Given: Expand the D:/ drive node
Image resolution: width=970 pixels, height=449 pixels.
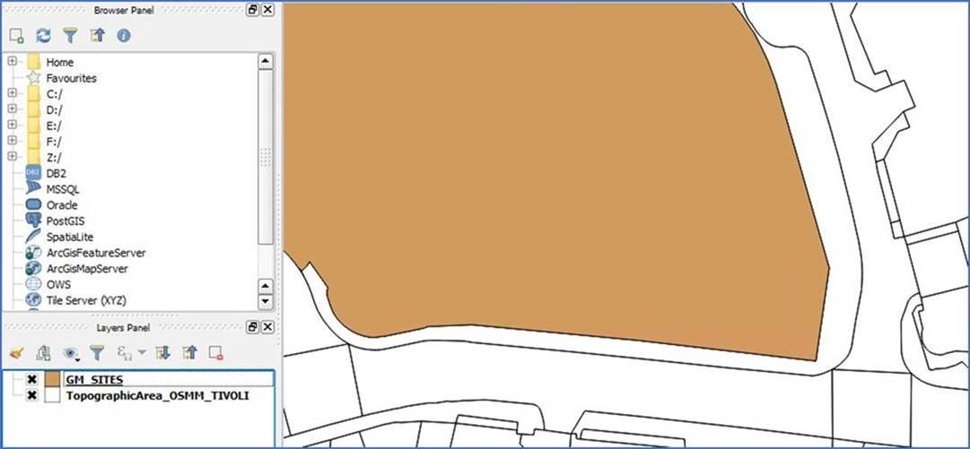Looking at the screenshot, I should click(12, 109).
